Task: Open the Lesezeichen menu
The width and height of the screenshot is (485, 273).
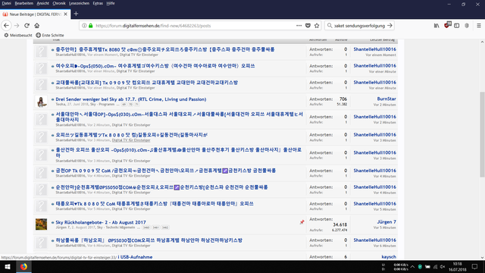Action: (x=79, y=3)
